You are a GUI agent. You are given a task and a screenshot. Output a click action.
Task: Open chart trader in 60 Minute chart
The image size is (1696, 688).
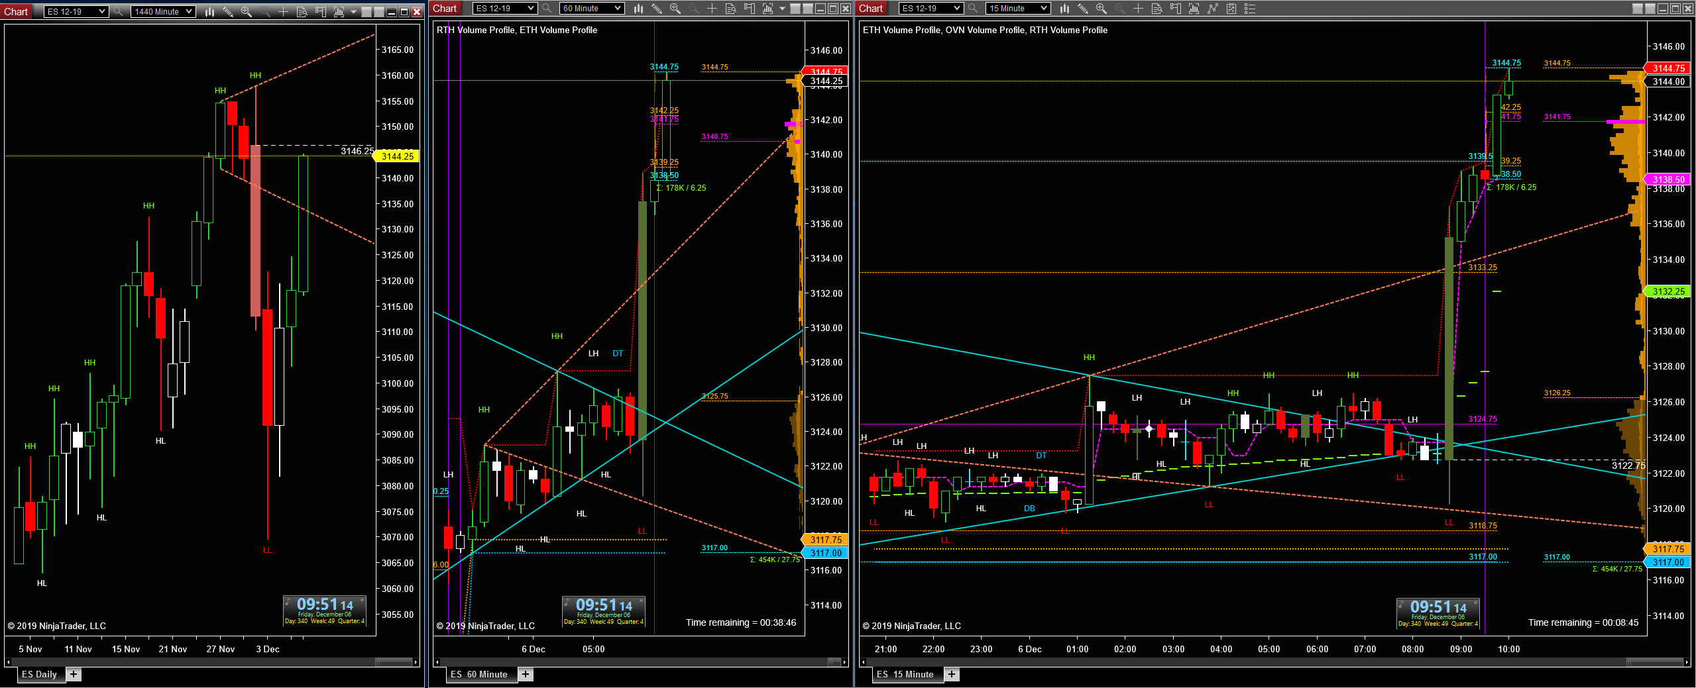[749, 9]
